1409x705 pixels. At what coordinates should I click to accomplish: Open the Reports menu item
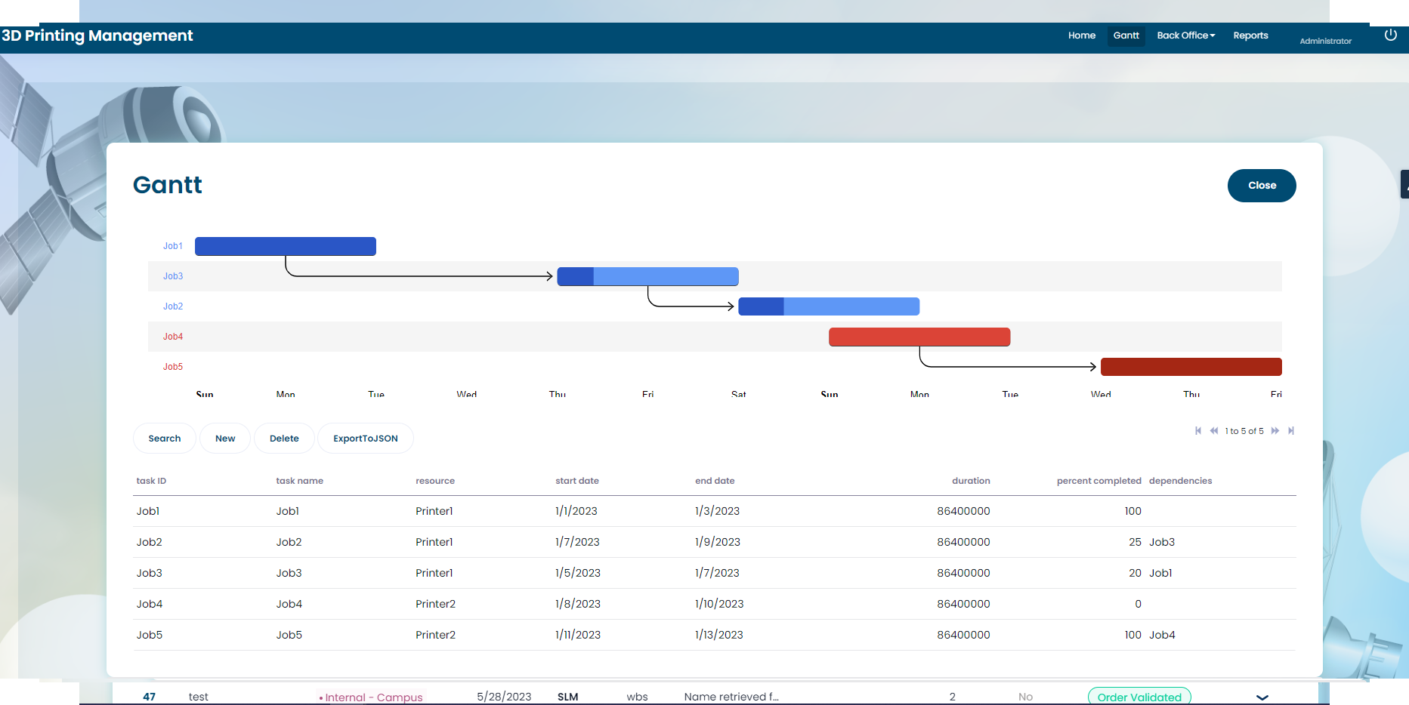pyautogui.click(x=1250, y=35)
